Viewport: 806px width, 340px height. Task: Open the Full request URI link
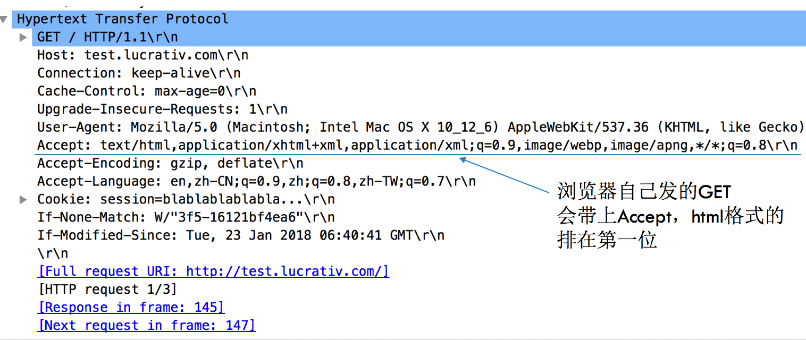(x=213, y=271)
